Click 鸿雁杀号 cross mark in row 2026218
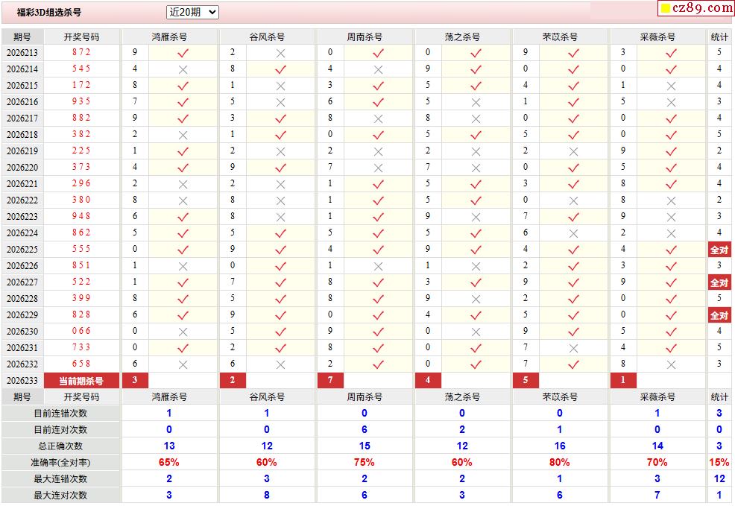735x506 pixels. point(183,136)
